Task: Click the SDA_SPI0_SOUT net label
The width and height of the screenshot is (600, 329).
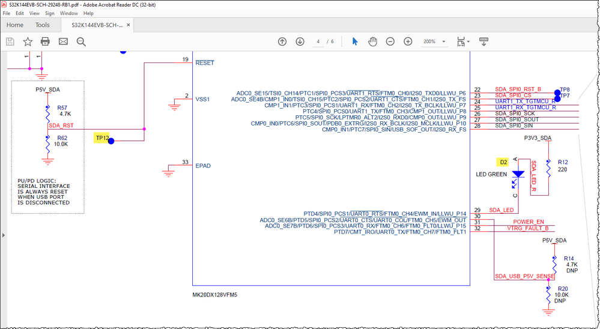Action: click(517, 119)
